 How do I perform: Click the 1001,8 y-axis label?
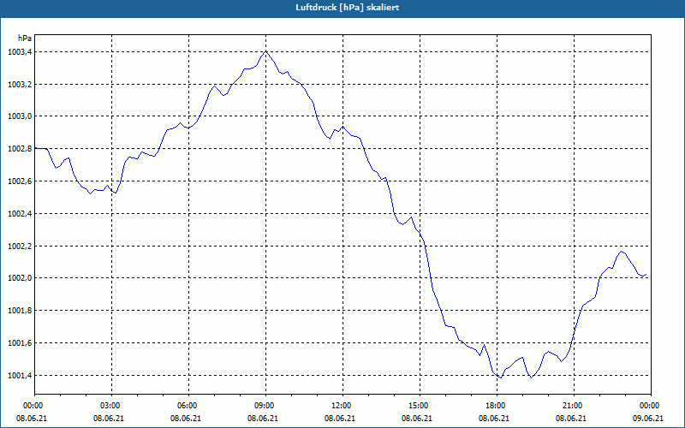coord(20,311)
